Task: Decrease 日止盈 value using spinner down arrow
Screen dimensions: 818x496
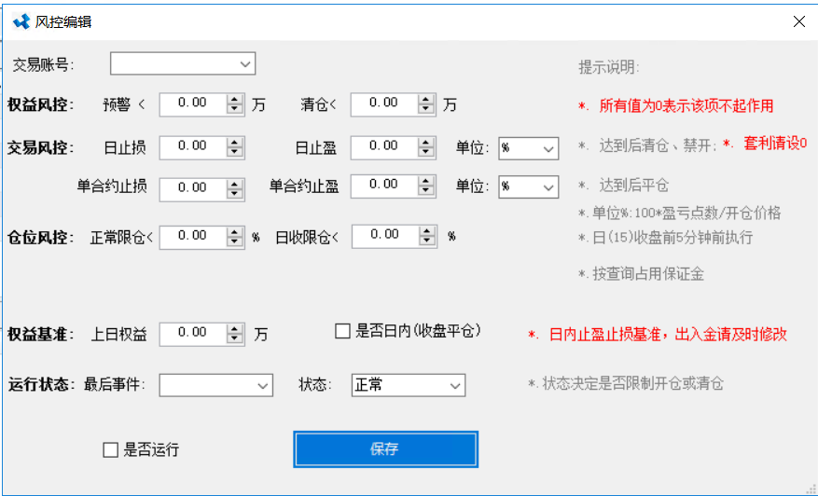Action: click(x=426, y=152)
